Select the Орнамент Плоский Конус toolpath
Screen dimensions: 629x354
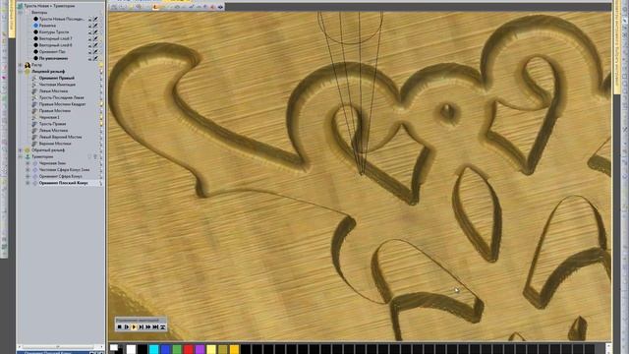click(x=63, y=183)
